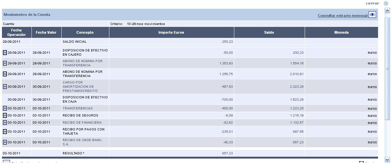Open detail icon for 1.256,75 payroll deposit

(x=5, y=74)
